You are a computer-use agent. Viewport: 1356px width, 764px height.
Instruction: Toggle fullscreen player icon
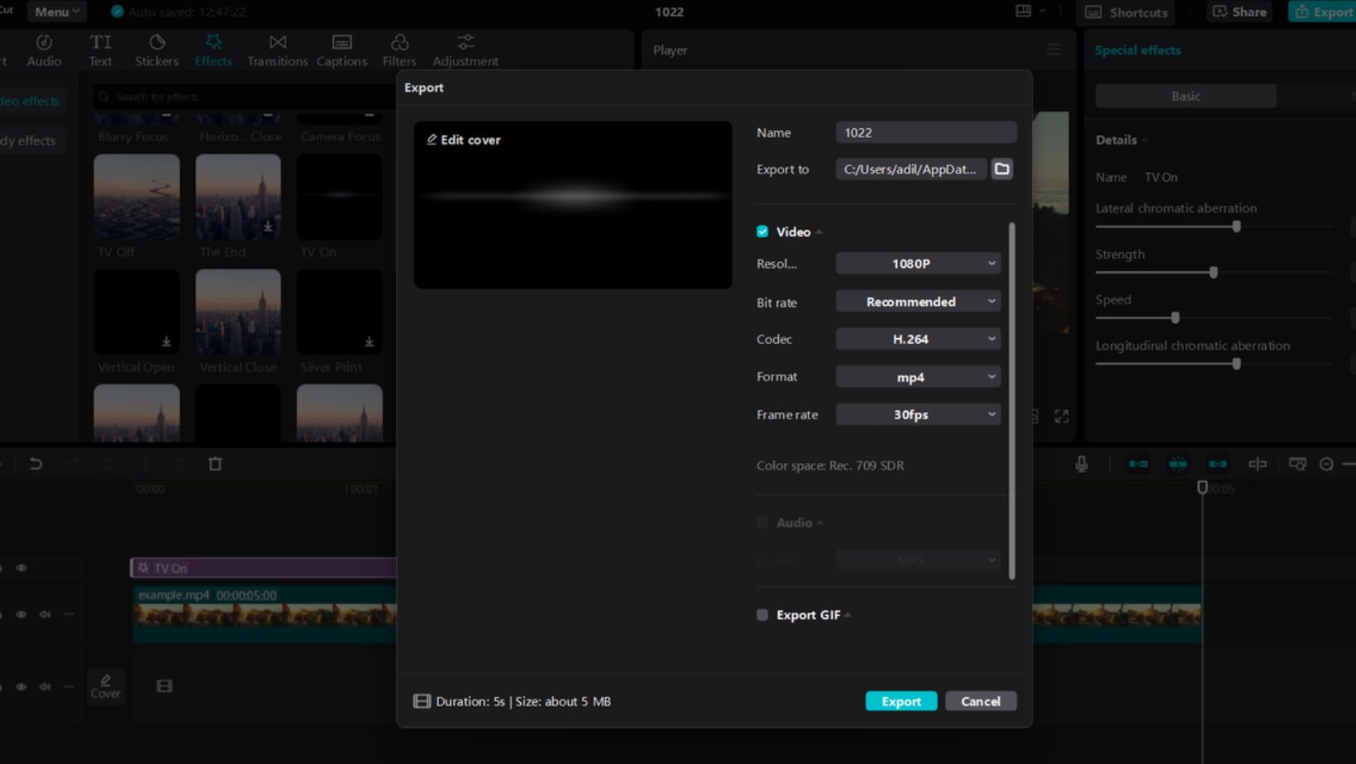[1062, 416]
